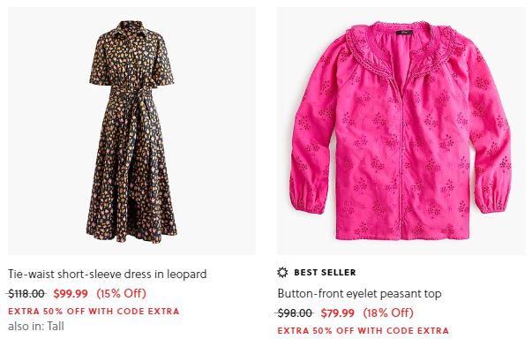Open the pink eyelet peasant top image
This screenshot has width=532, height=339.
401,131
